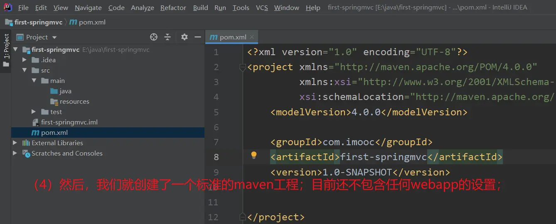Image resolution: width=556 pixels, height=224 pixels.
Task: Select the java source folder
Action: tap(66, 91)
